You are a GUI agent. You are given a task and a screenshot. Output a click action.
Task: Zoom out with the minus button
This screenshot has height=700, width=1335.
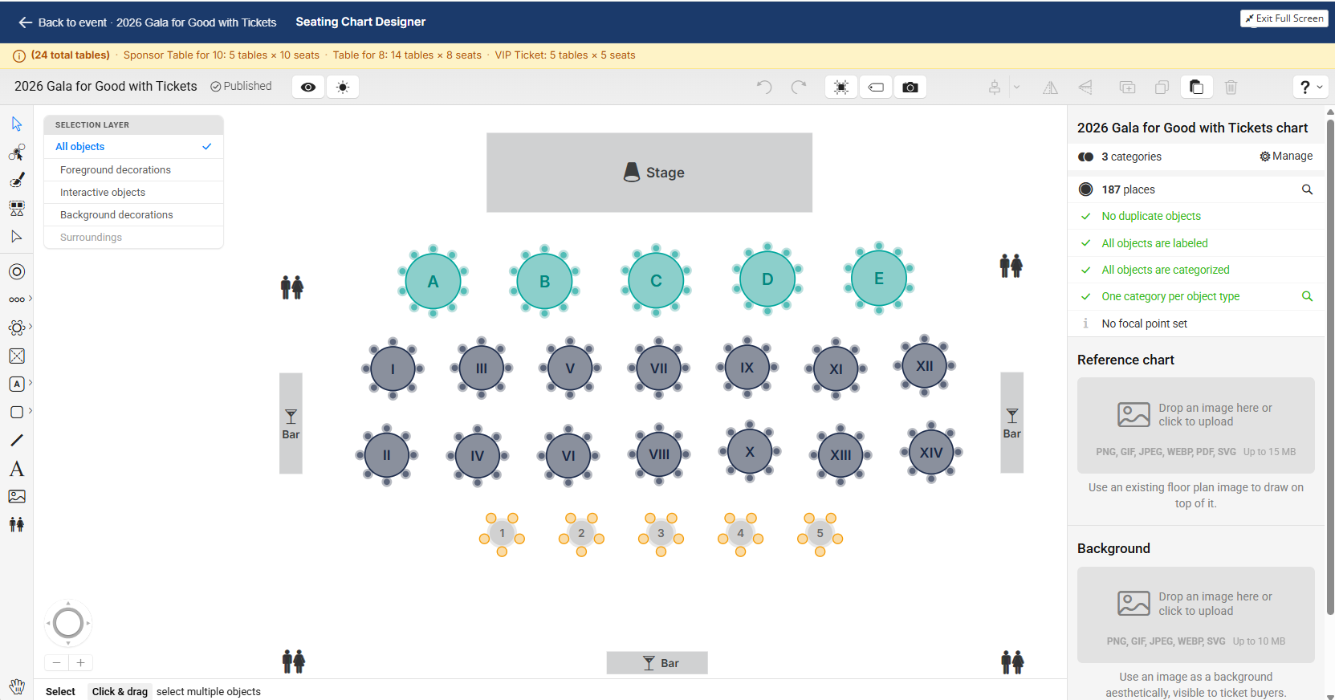pyautogui.click(x=56, y=663)
